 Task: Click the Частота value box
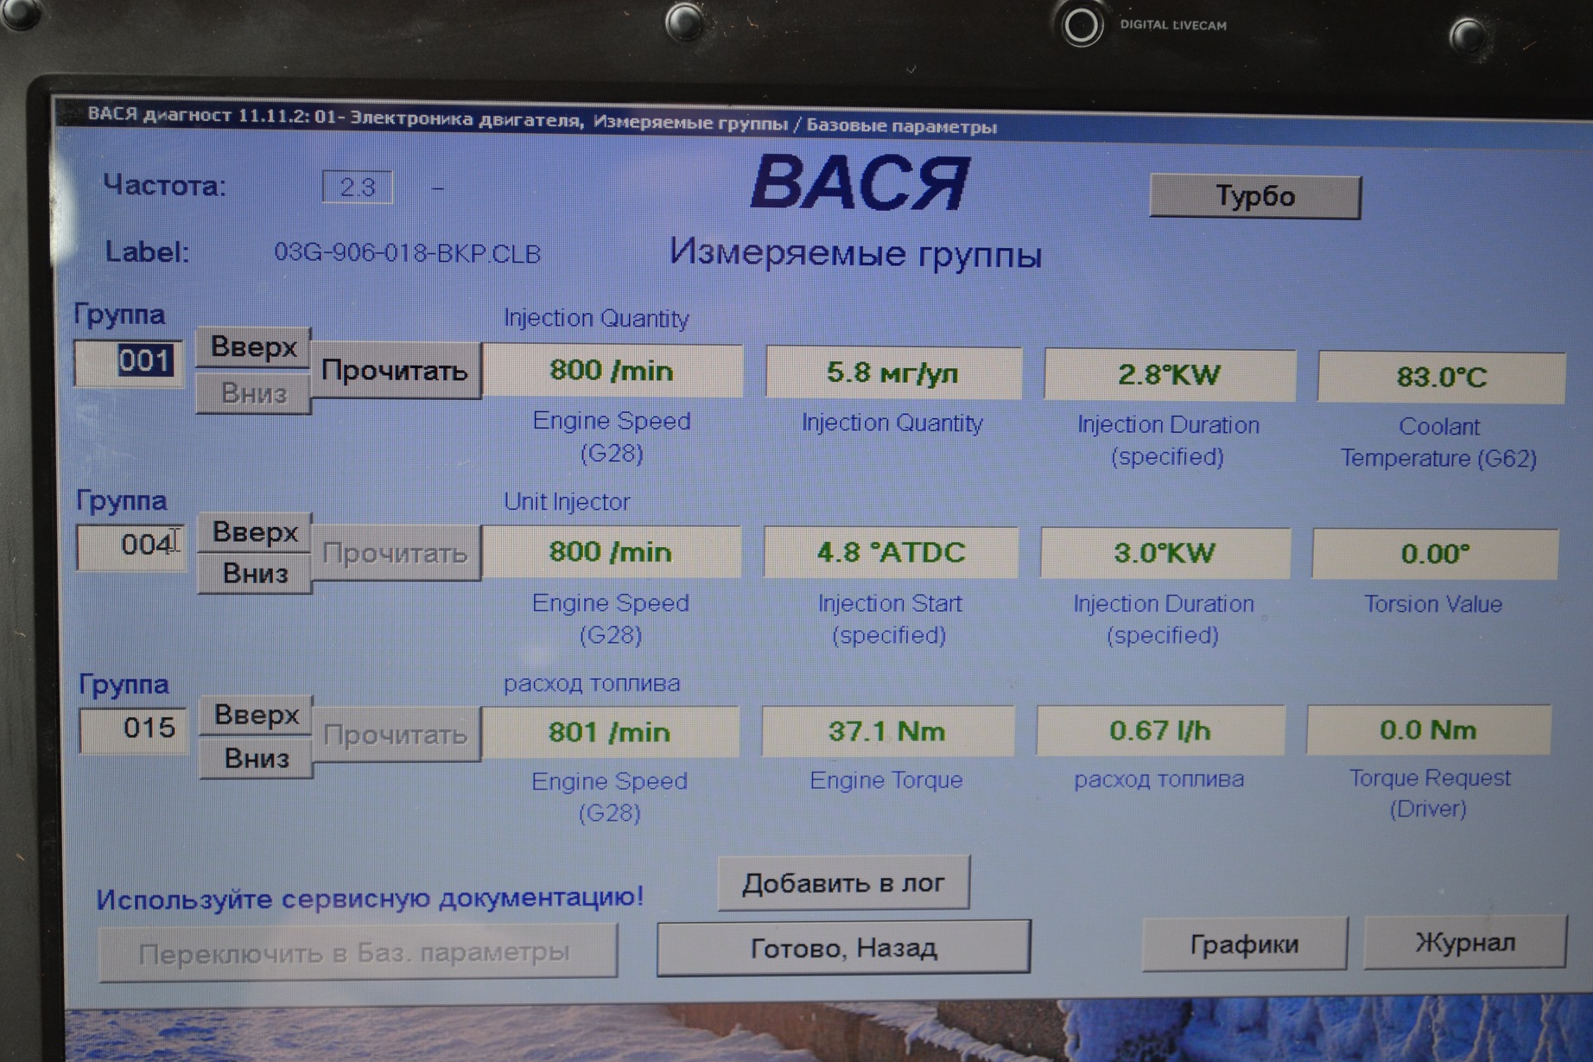(x=358, y=188)
